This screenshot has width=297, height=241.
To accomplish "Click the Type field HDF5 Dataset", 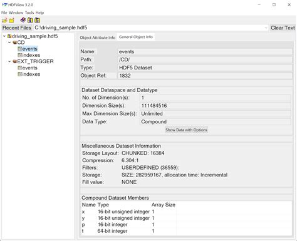I will tap(205, 68).
